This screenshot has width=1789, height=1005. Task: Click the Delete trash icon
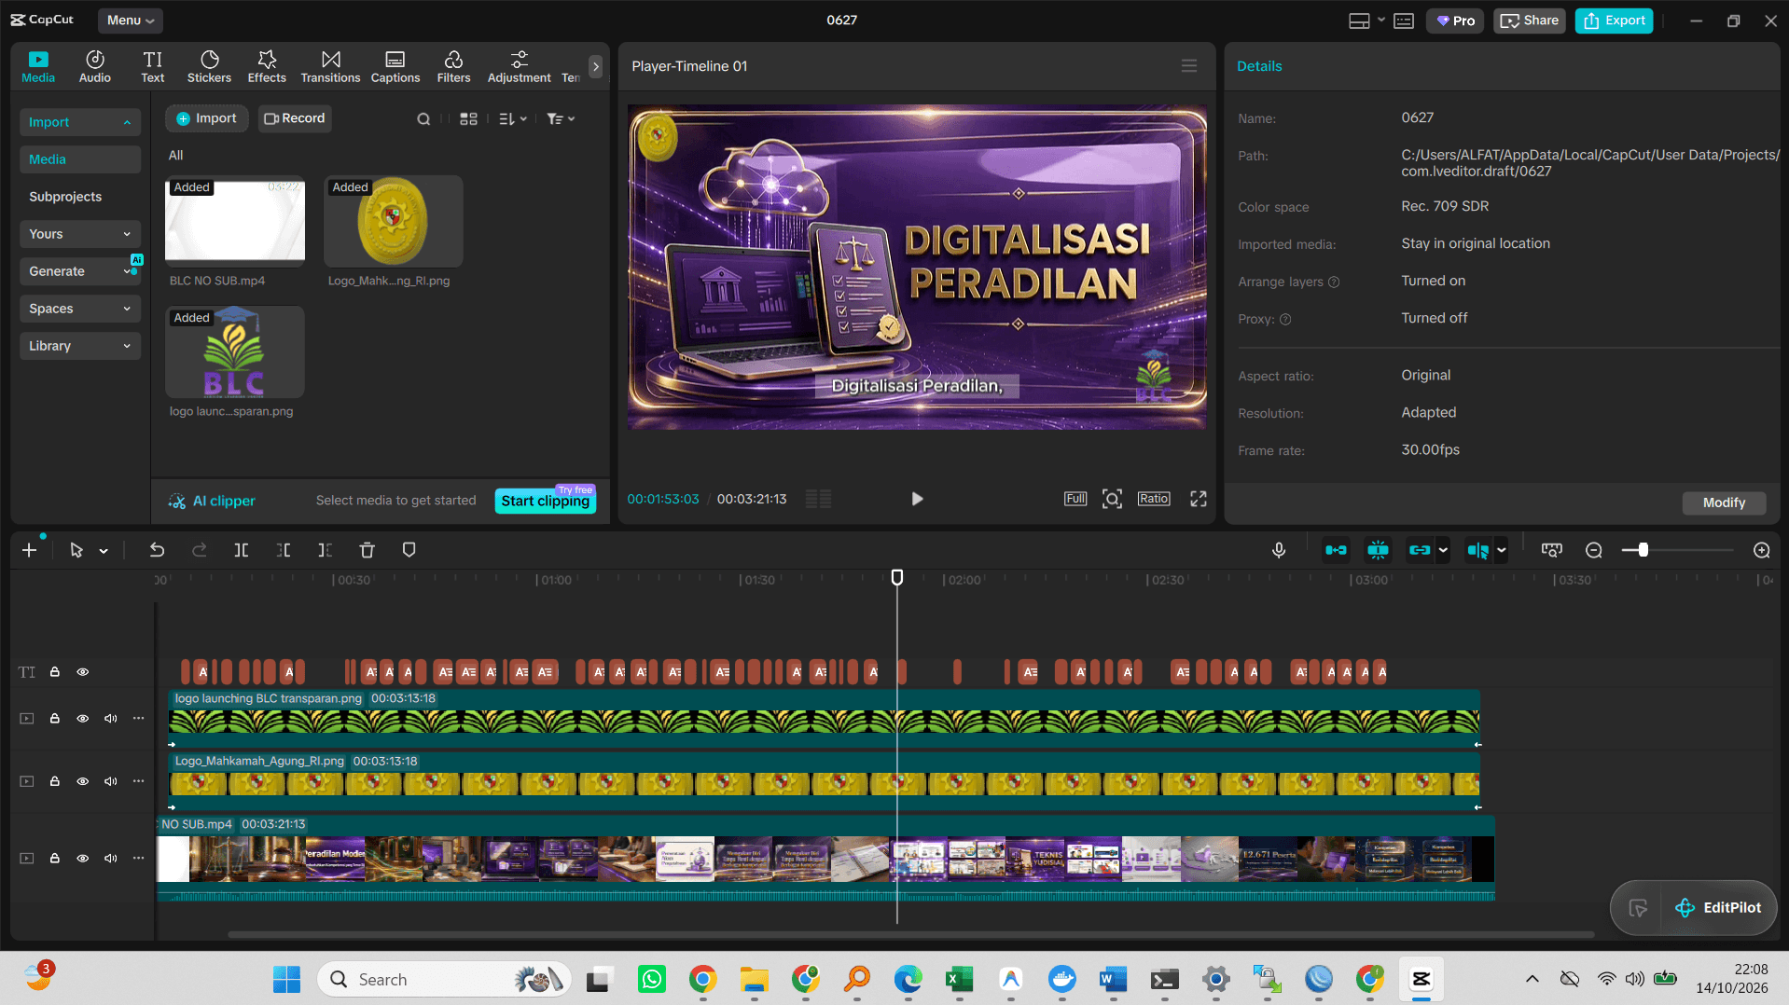367,550
